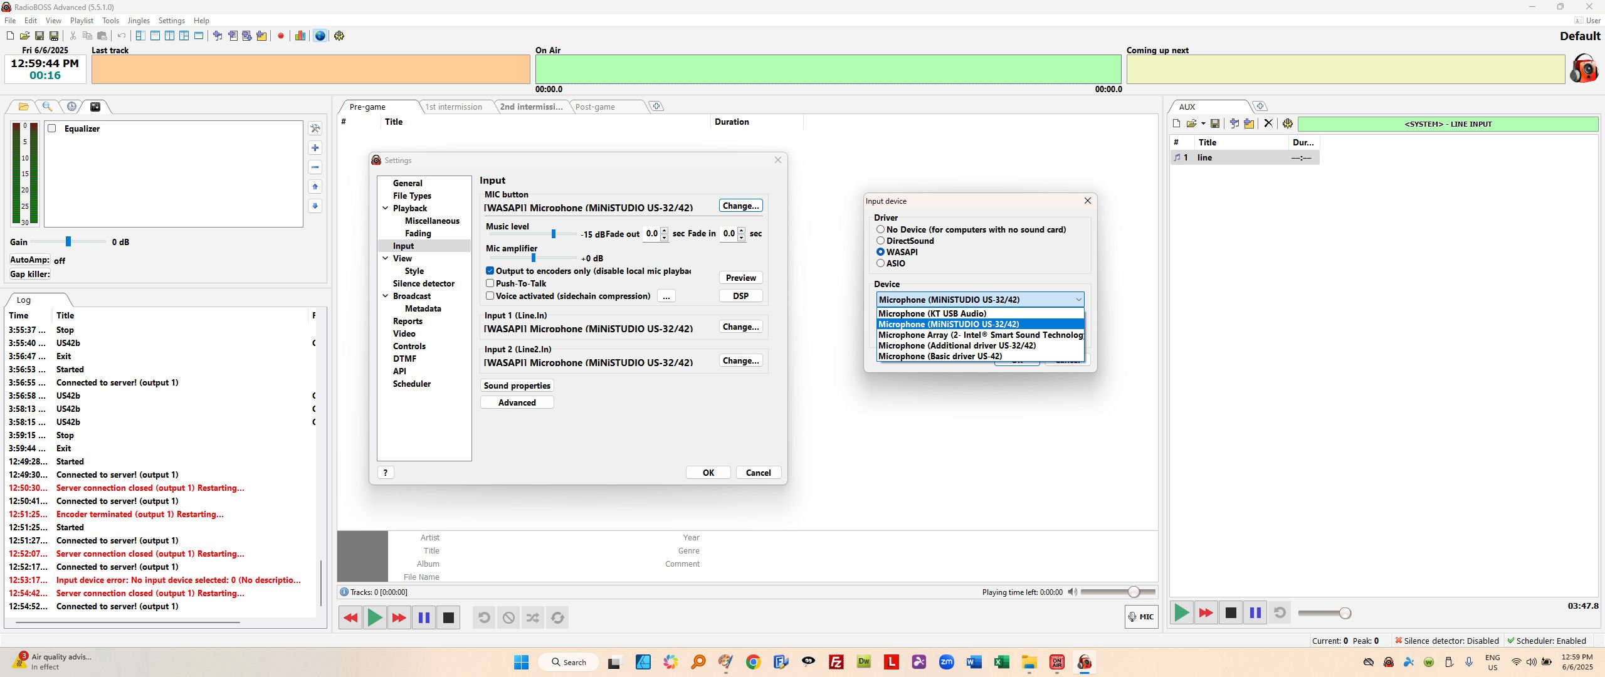The height and width of the screenshot is (677, 1605).
Task: Toggle repeat loop in main player
Action: point(557,617)
